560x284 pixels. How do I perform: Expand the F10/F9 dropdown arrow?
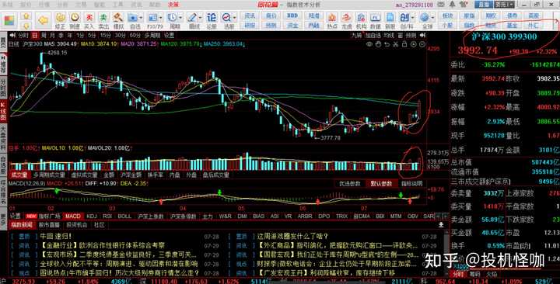point(162,18)
